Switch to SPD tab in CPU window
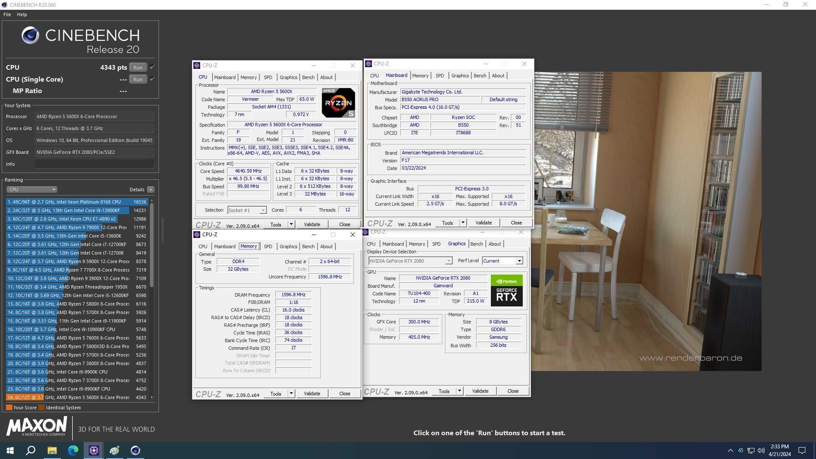 pos(268,77)
